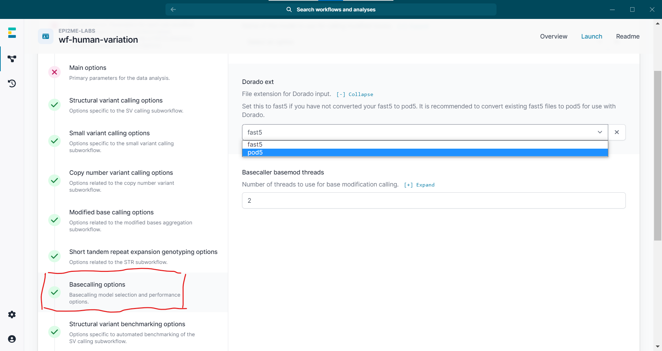Expand the Basecaller basemod threads description
The image size is (662, 351).
pyautogui.click(x=419, y=185)
